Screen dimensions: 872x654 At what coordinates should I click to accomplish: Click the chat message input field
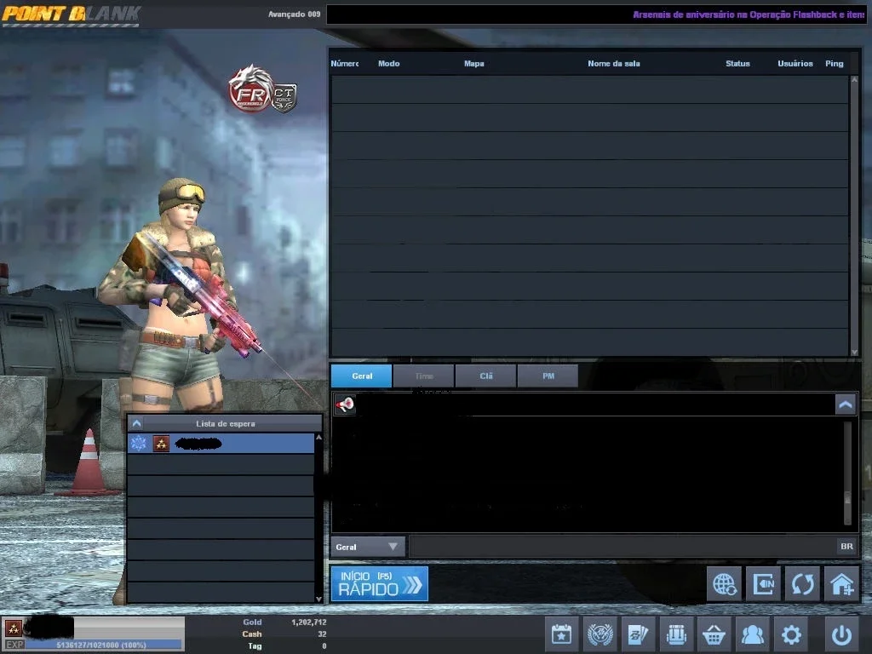click(622, 547)
